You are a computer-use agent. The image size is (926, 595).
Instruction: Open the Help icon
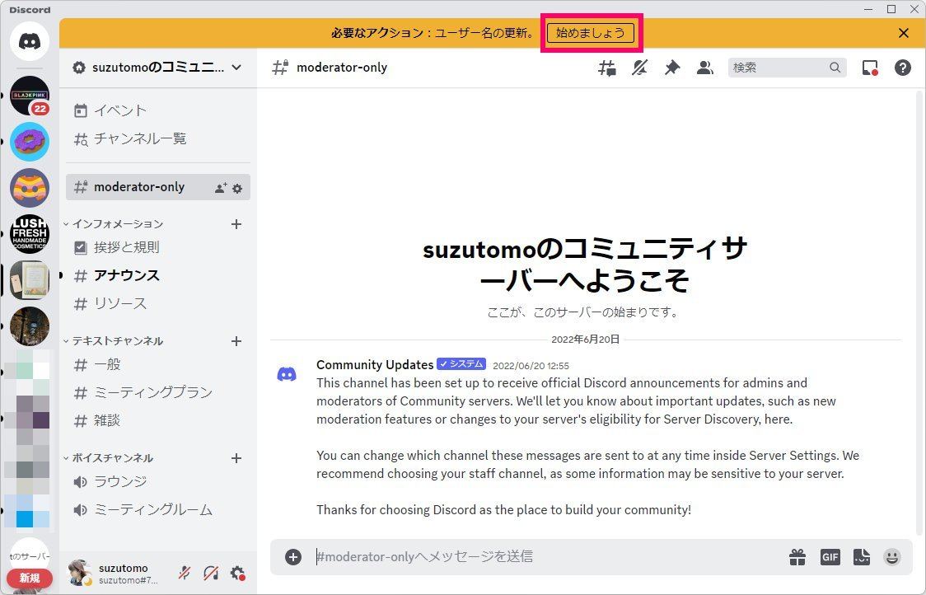[x=902, y=68]
